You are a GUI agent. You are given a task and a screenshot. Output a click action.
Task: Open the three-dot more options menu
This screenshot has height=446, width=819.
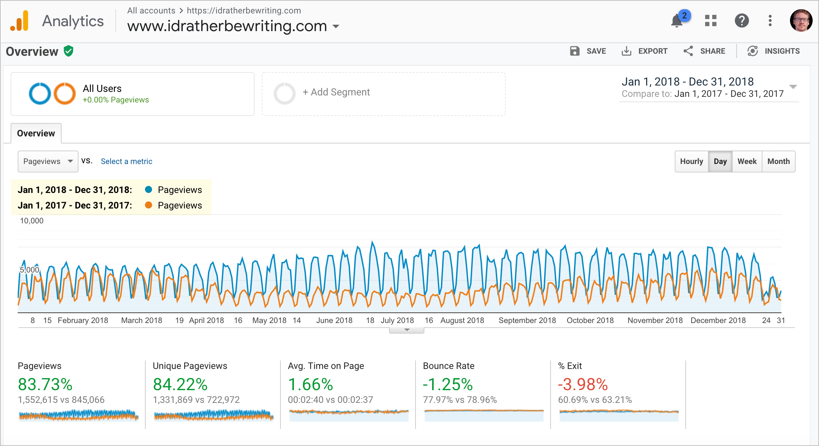[770, 20]
